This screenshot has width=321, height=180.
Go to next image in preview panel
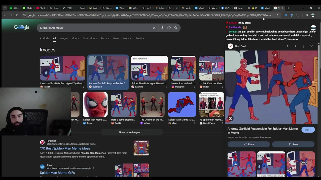tap(295, 46)
